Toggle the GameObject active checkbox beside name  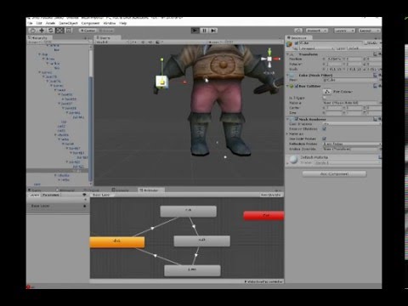click(296, 42)
